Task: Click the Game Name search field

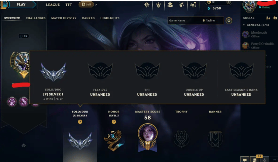Action: pyautogui.click(x=184, y=21)
